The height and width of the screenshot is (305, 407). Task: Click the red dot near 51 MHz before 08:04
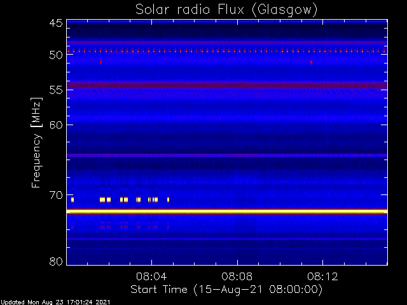(100, 62)
